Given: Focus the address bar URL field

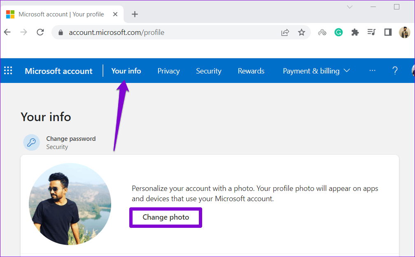Looking at the screenshot, I should (165, 32).
